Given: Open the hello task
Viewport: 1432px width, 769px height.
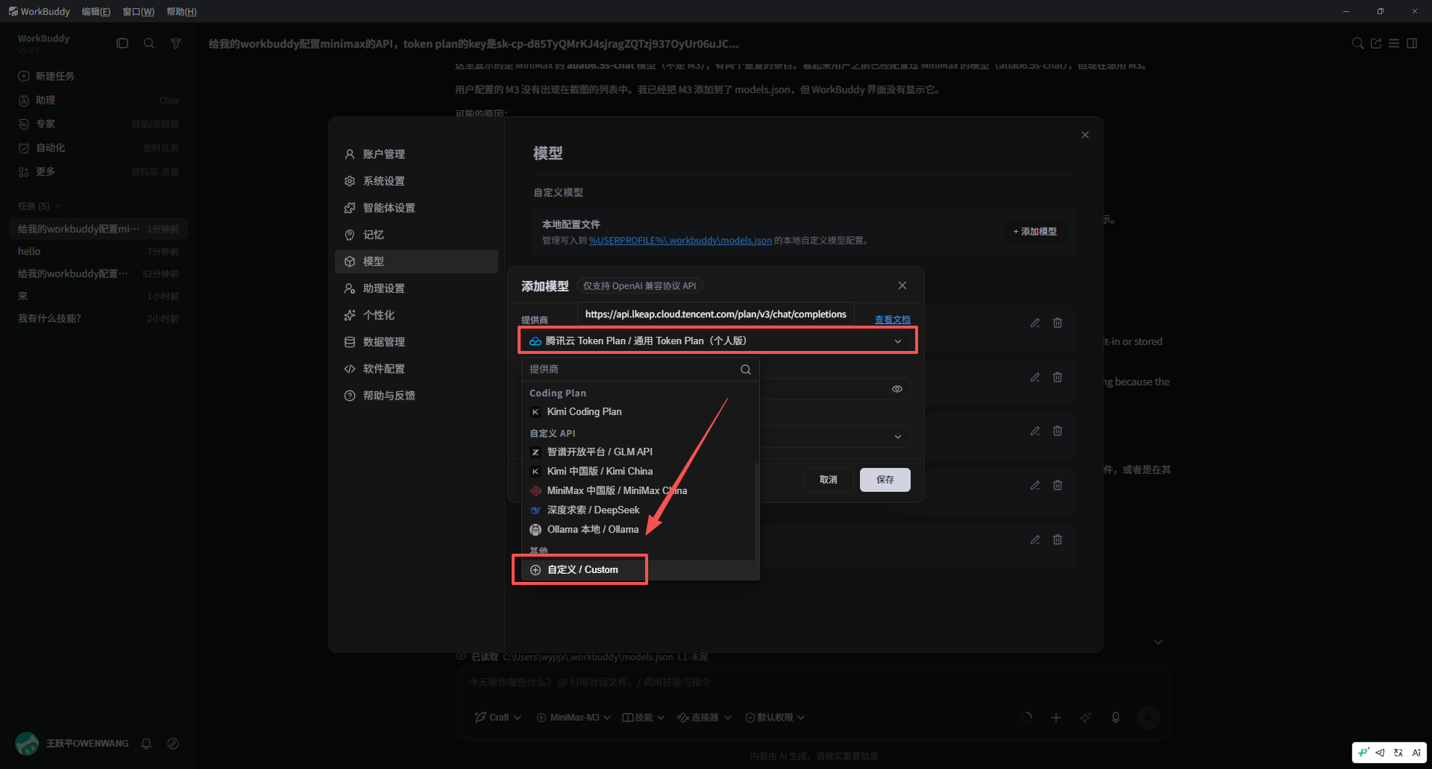Looking at the screenshot, I should [x=98, y=251].
